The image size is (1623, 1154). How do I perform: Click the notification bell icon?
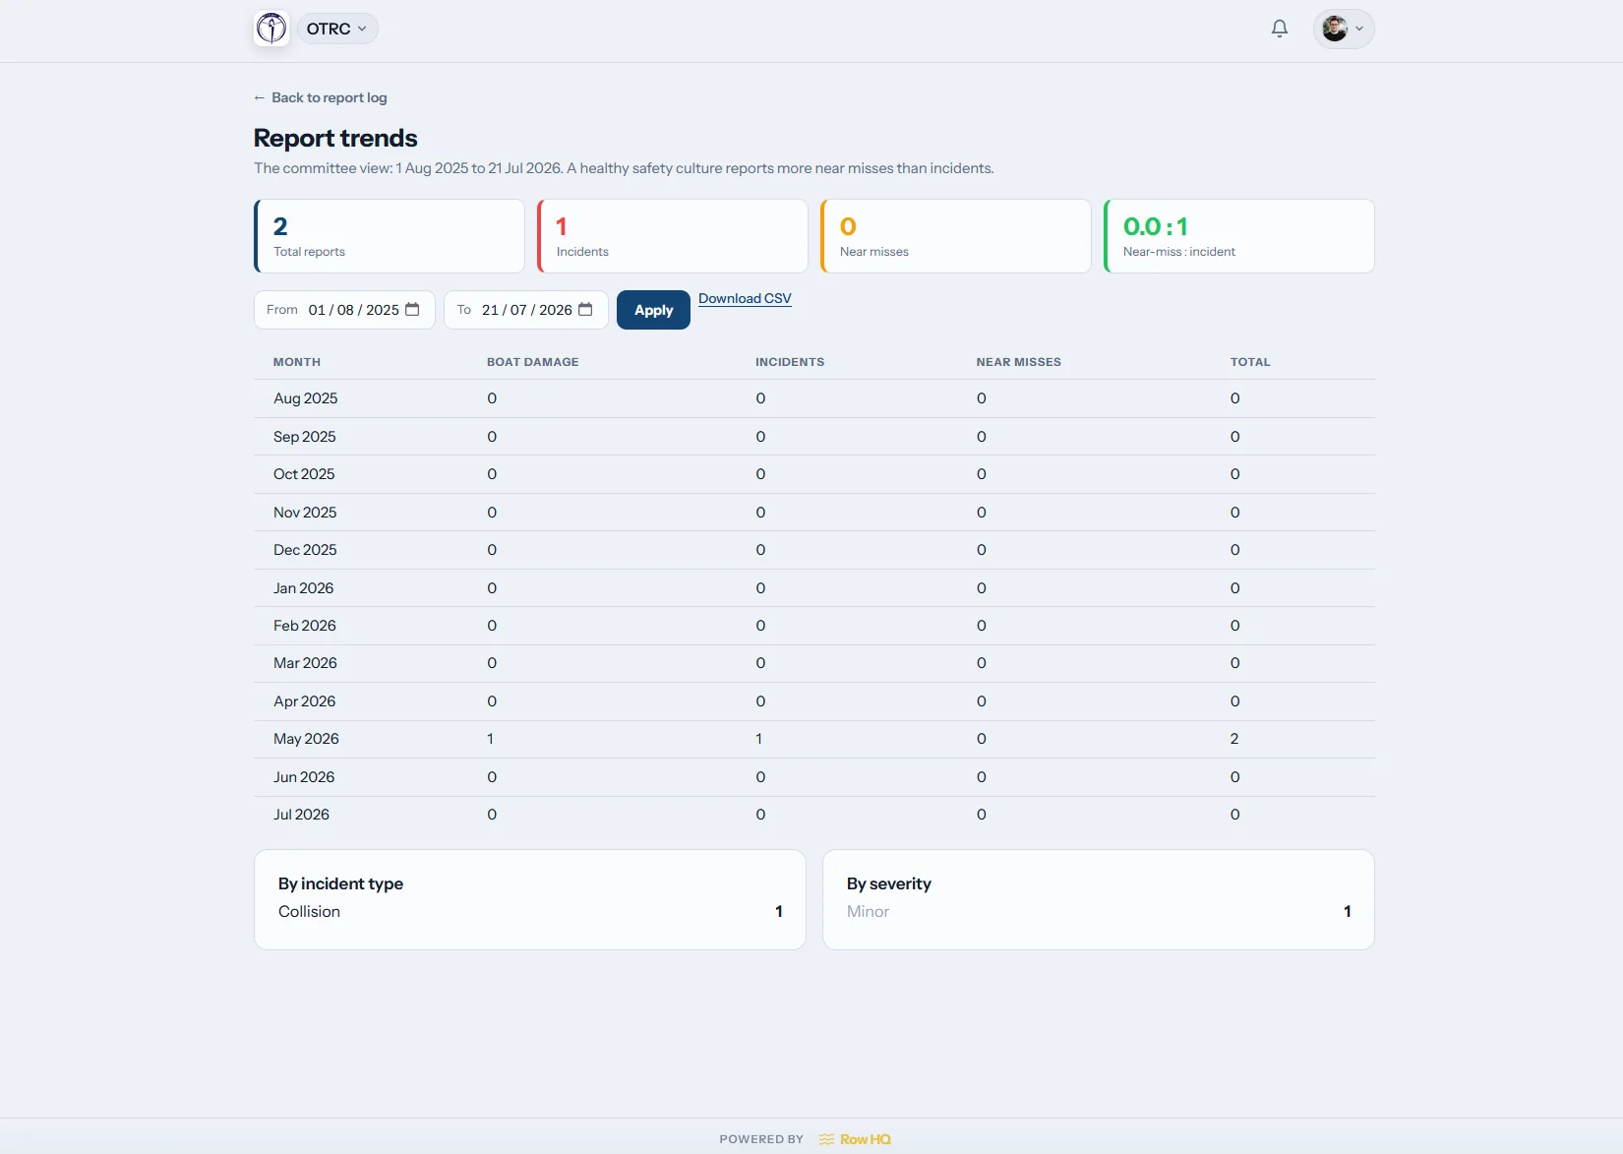(1279, 29)
